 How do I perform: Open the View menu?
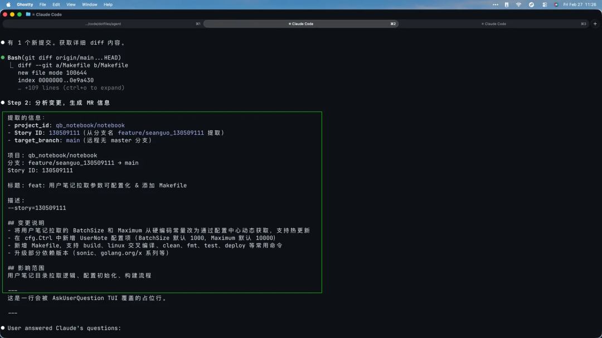pos(71,4)
